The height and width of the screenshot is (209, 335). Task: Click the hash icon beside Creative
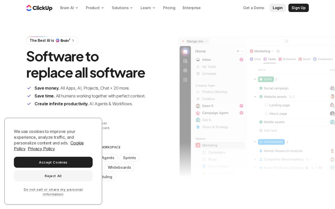click(x=198, y=99)
